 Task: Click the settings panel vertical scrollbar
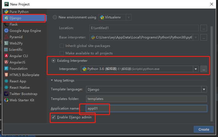pyautogui.click(x=212, y=74)
